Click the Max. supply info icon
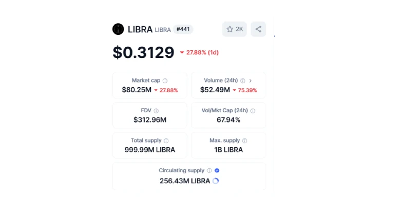Image resolution: width=402 pixels, height=199 pixels. pos(245,141)
